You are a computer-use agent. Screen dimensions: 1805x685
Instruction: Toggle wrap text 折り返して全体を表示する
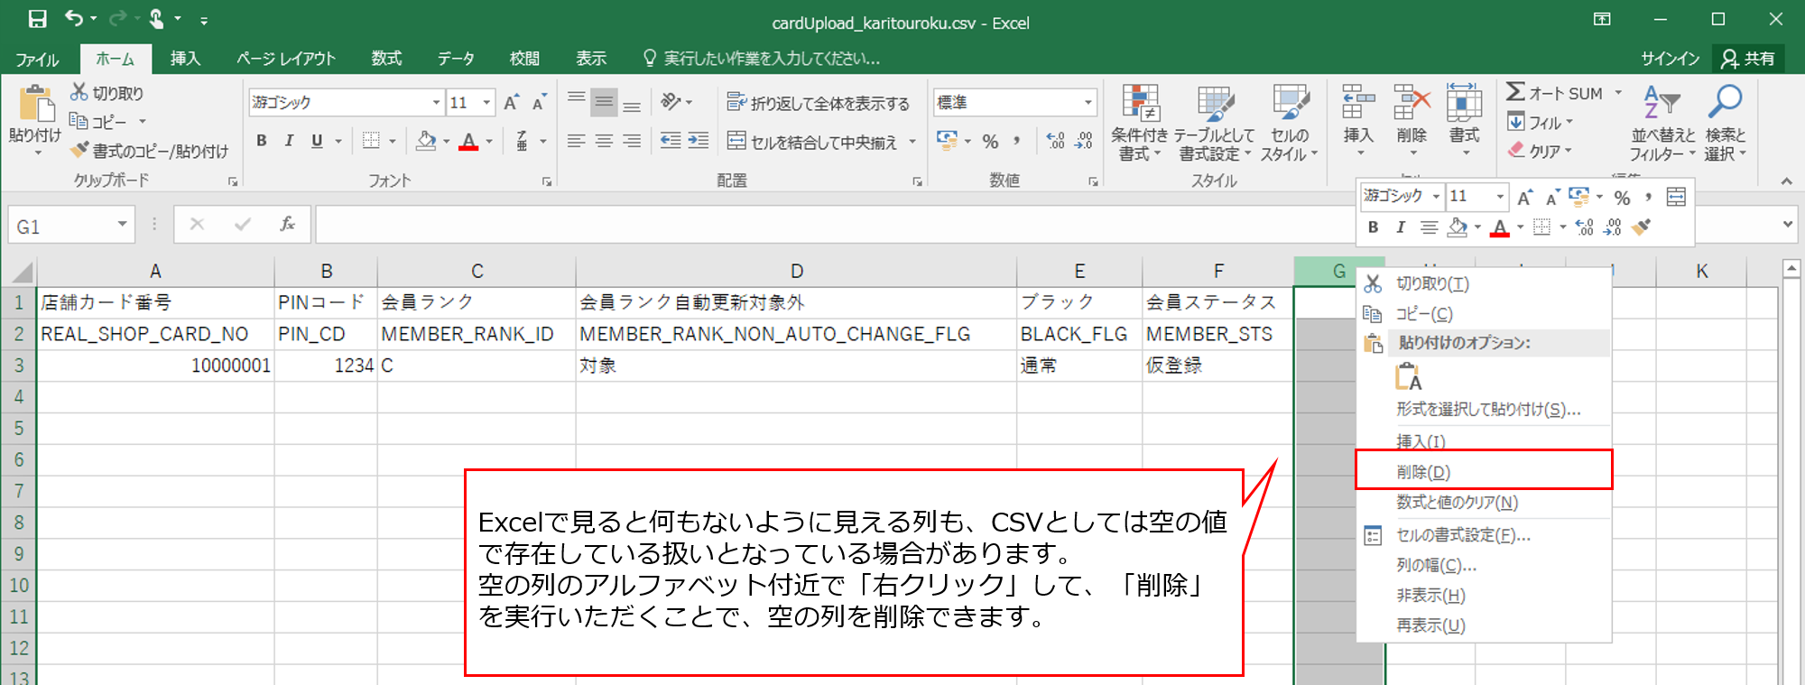819,103
